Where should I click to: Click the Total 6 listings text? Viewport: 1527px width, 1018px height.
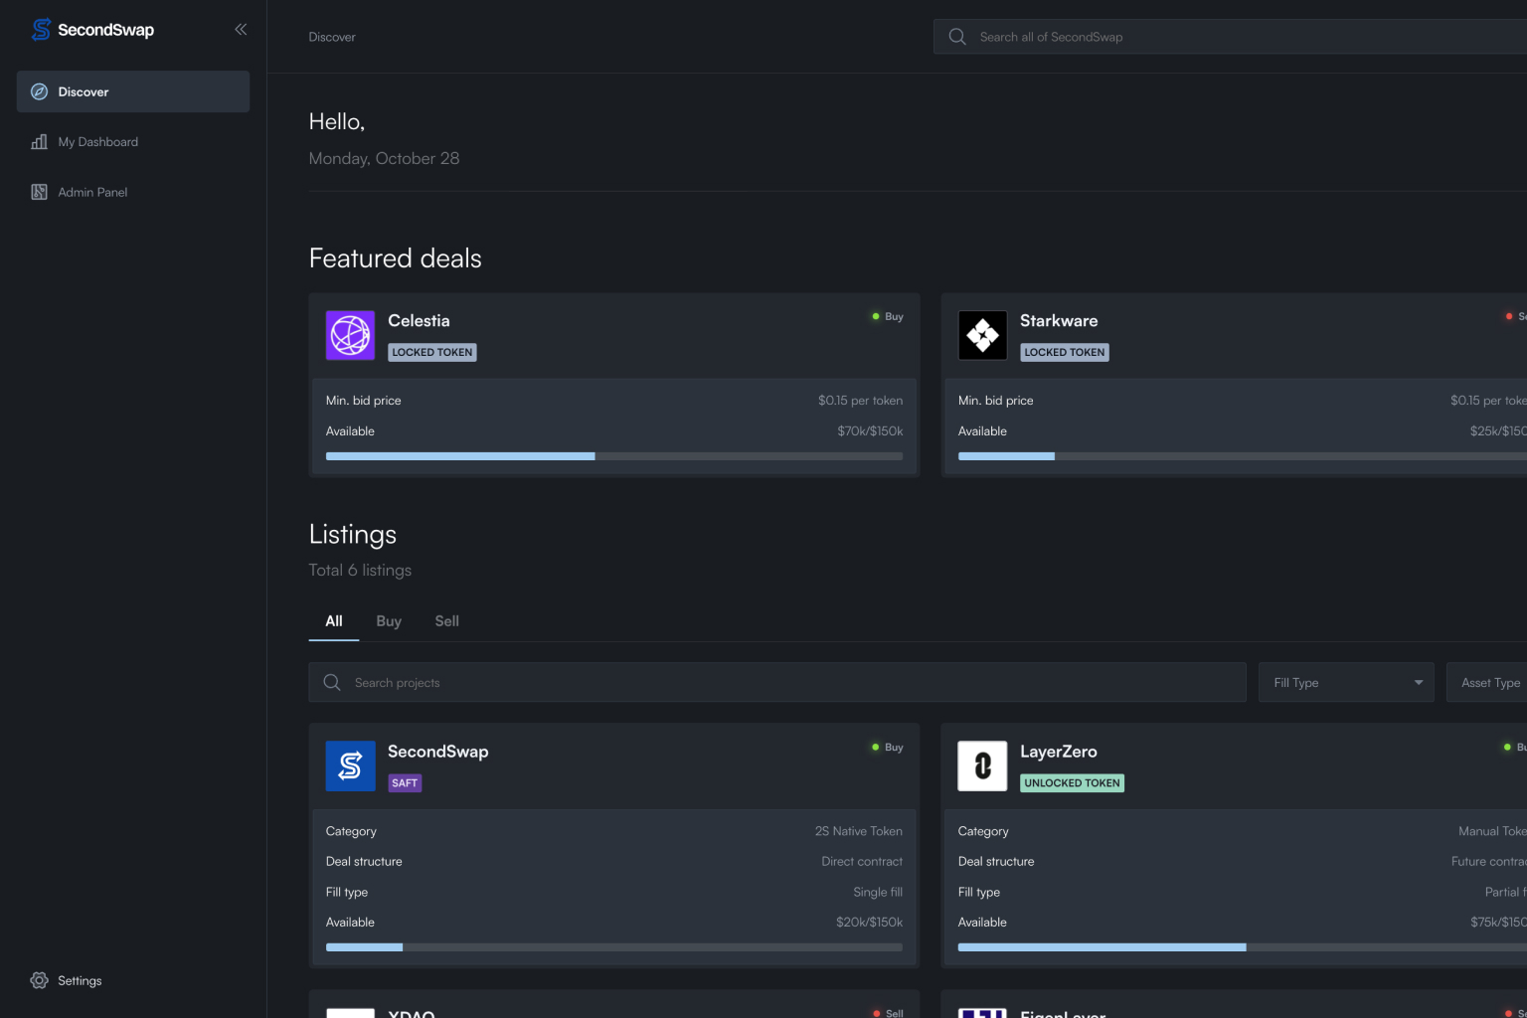click(x=360, y=571)
